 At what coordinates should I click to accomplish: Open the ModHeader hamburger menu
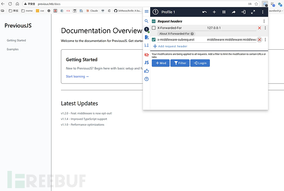pyautogui.click(x=147, y=12)
